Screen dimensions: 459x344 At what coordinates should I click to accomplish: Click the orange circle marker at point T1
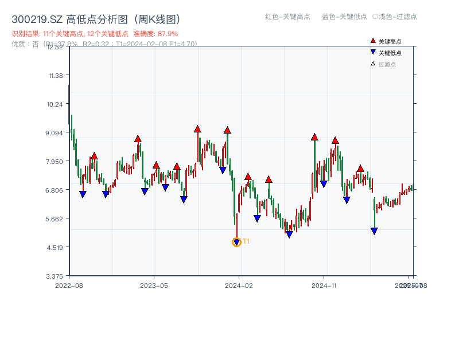pyautogui.click(x=236, y=243)
